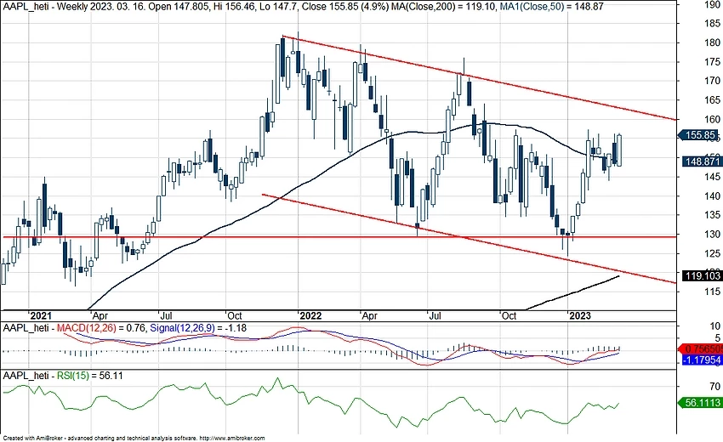Click the 2021 year label on time axis

tap(41, 315)
